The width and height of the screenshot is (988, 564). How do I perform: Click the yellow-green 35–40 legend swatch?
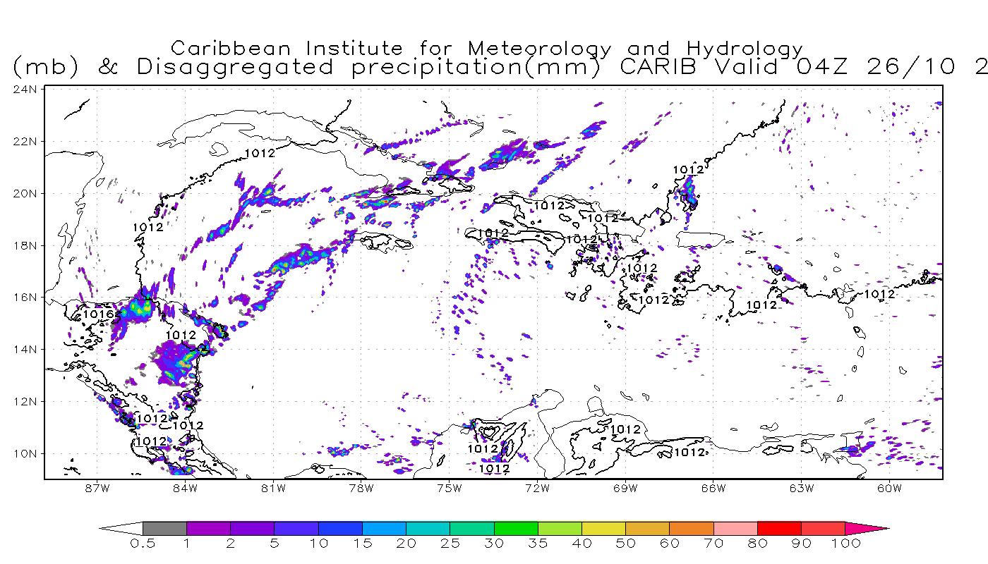click(x=560, y=528)
